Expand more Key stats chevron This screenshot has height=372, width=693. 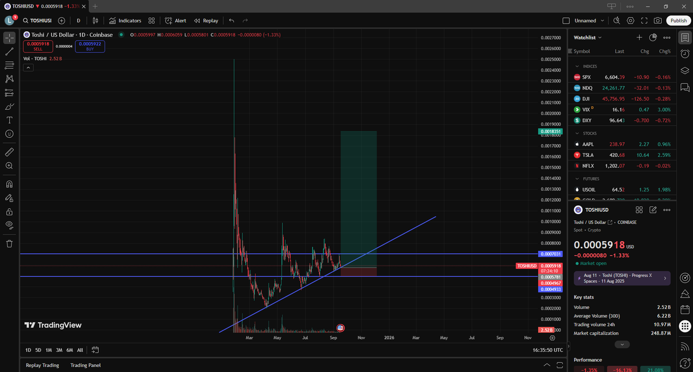click(x=622, y=344)
